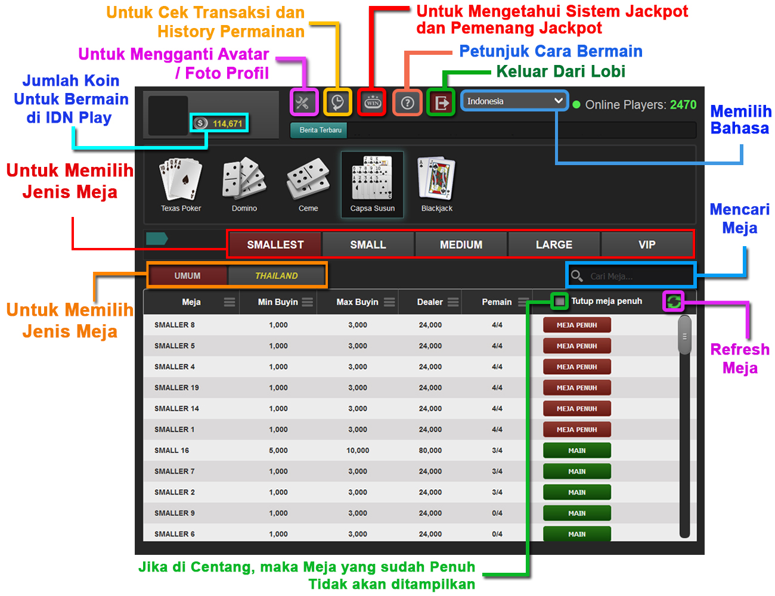Click MAIN button for SMALLER 7

(577, 471)
